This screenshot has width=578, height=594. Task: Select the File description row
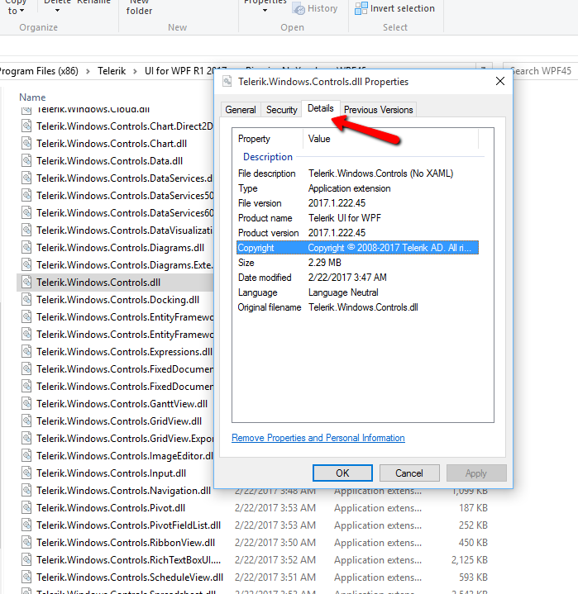(357, 173)
